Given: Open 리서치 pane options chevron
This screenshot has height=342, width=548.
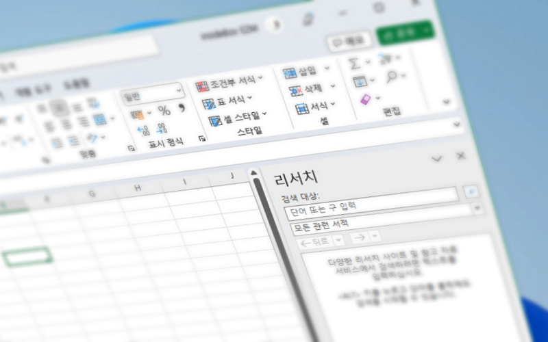Looking at the screenshot, I should (x=436, y=159).
